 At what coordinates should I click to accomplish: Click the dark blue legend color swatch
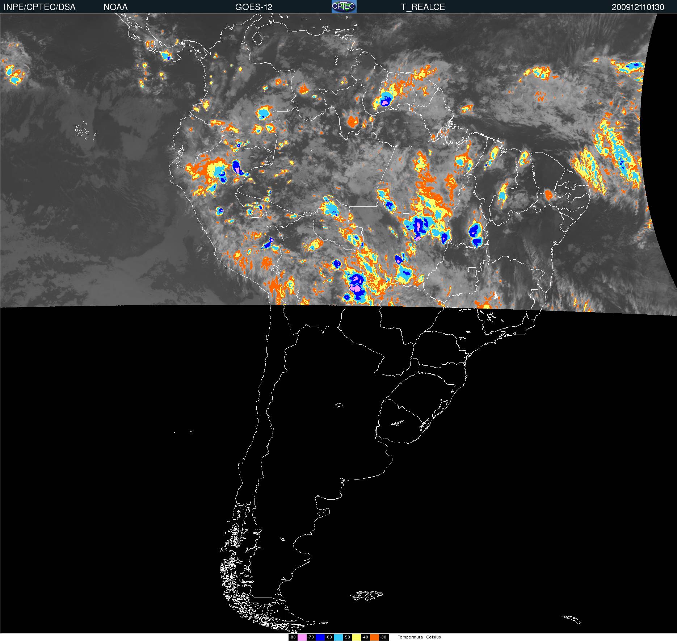[320, 637]
